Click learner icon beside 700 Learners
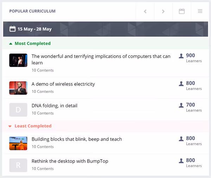Screen dimensions: 211x178 (181, 105)
